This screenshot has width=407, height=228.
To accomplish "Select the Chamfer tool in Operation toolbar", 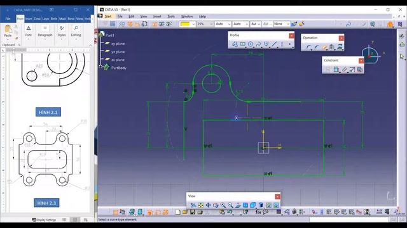I will point(317,47).
